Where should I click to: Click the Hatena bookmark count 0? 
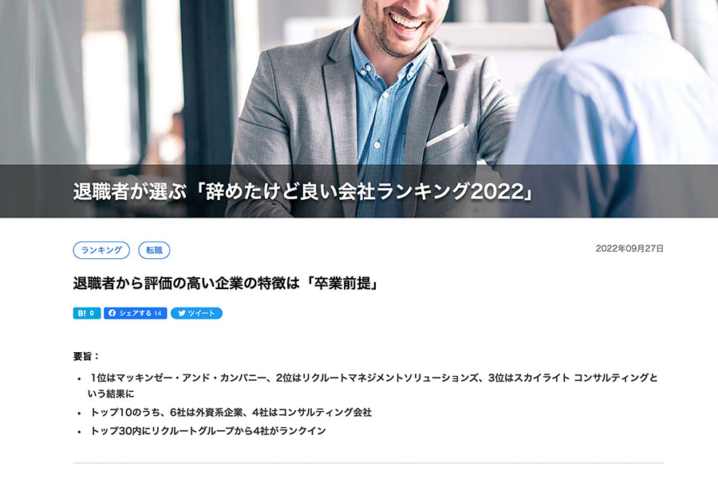[x=92, y=313]
